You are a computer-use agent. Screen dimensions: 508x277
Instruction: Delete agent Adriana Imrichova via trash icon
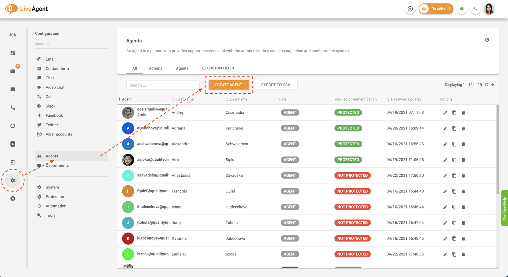(x=463, y=129)
